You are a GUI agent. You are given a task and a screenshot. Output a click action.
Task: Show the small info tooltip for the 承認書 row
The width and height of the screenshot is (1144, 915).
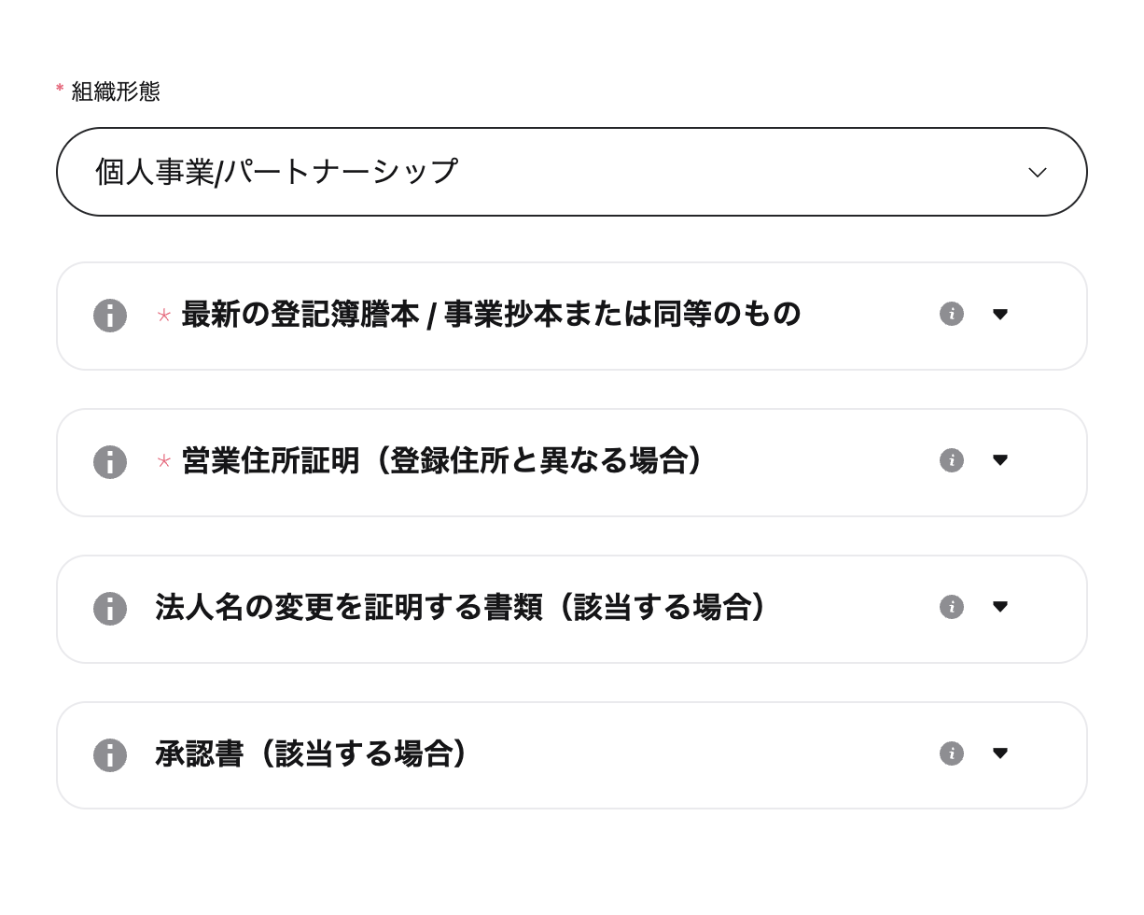pyautogui.click(x=952, y=753)
